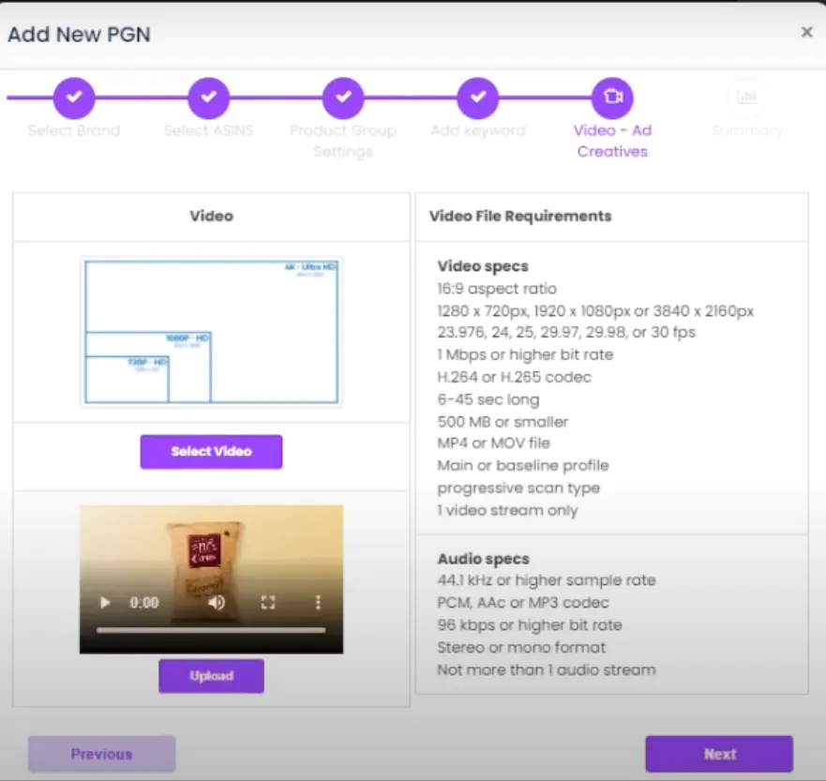Click '1 video stream only' text
This screenshot has width=826, height=781.
pyautogui.click(x=507, y=510)
